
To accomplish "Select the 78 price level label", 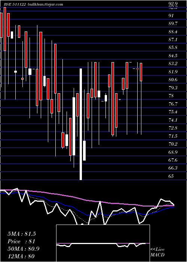I will (x=171, y=96).
